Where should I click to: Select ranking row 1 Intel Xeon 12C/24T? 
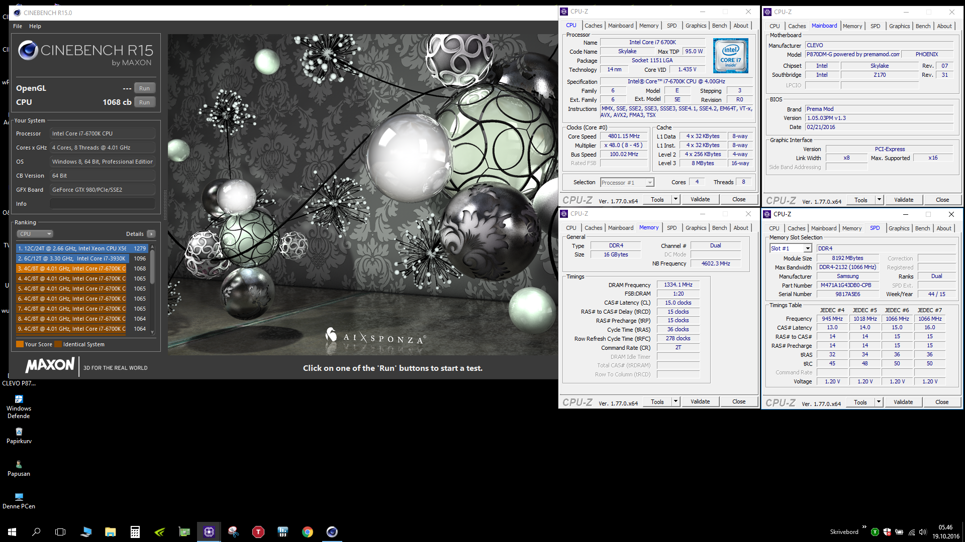point(82,248)
